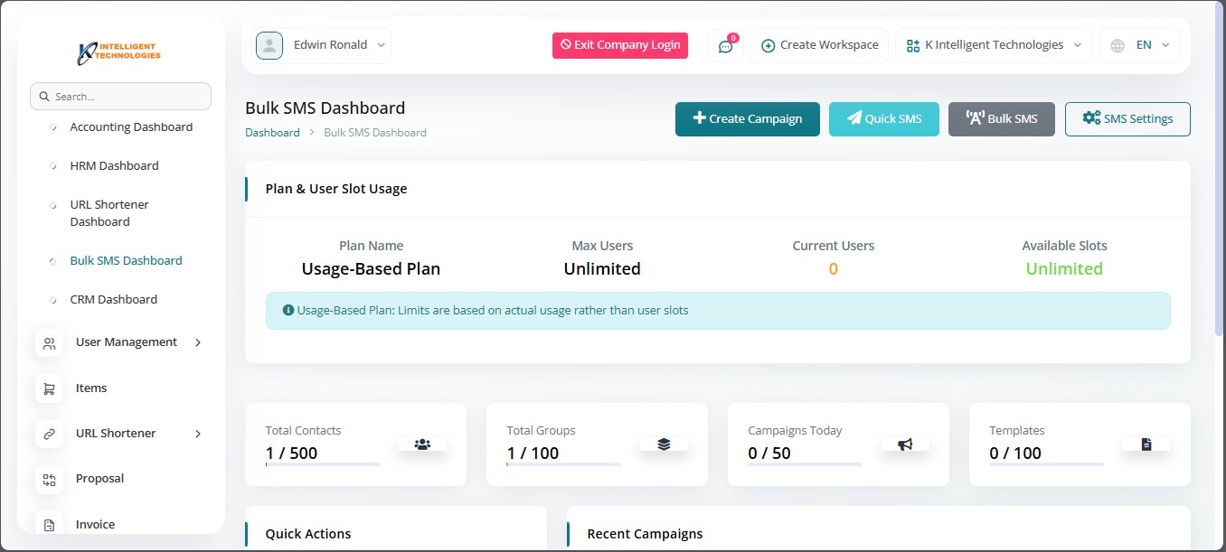Screen dimensions: 1226x552
Task: Click the Total Contacts people icon
Action: click(422, 444)
